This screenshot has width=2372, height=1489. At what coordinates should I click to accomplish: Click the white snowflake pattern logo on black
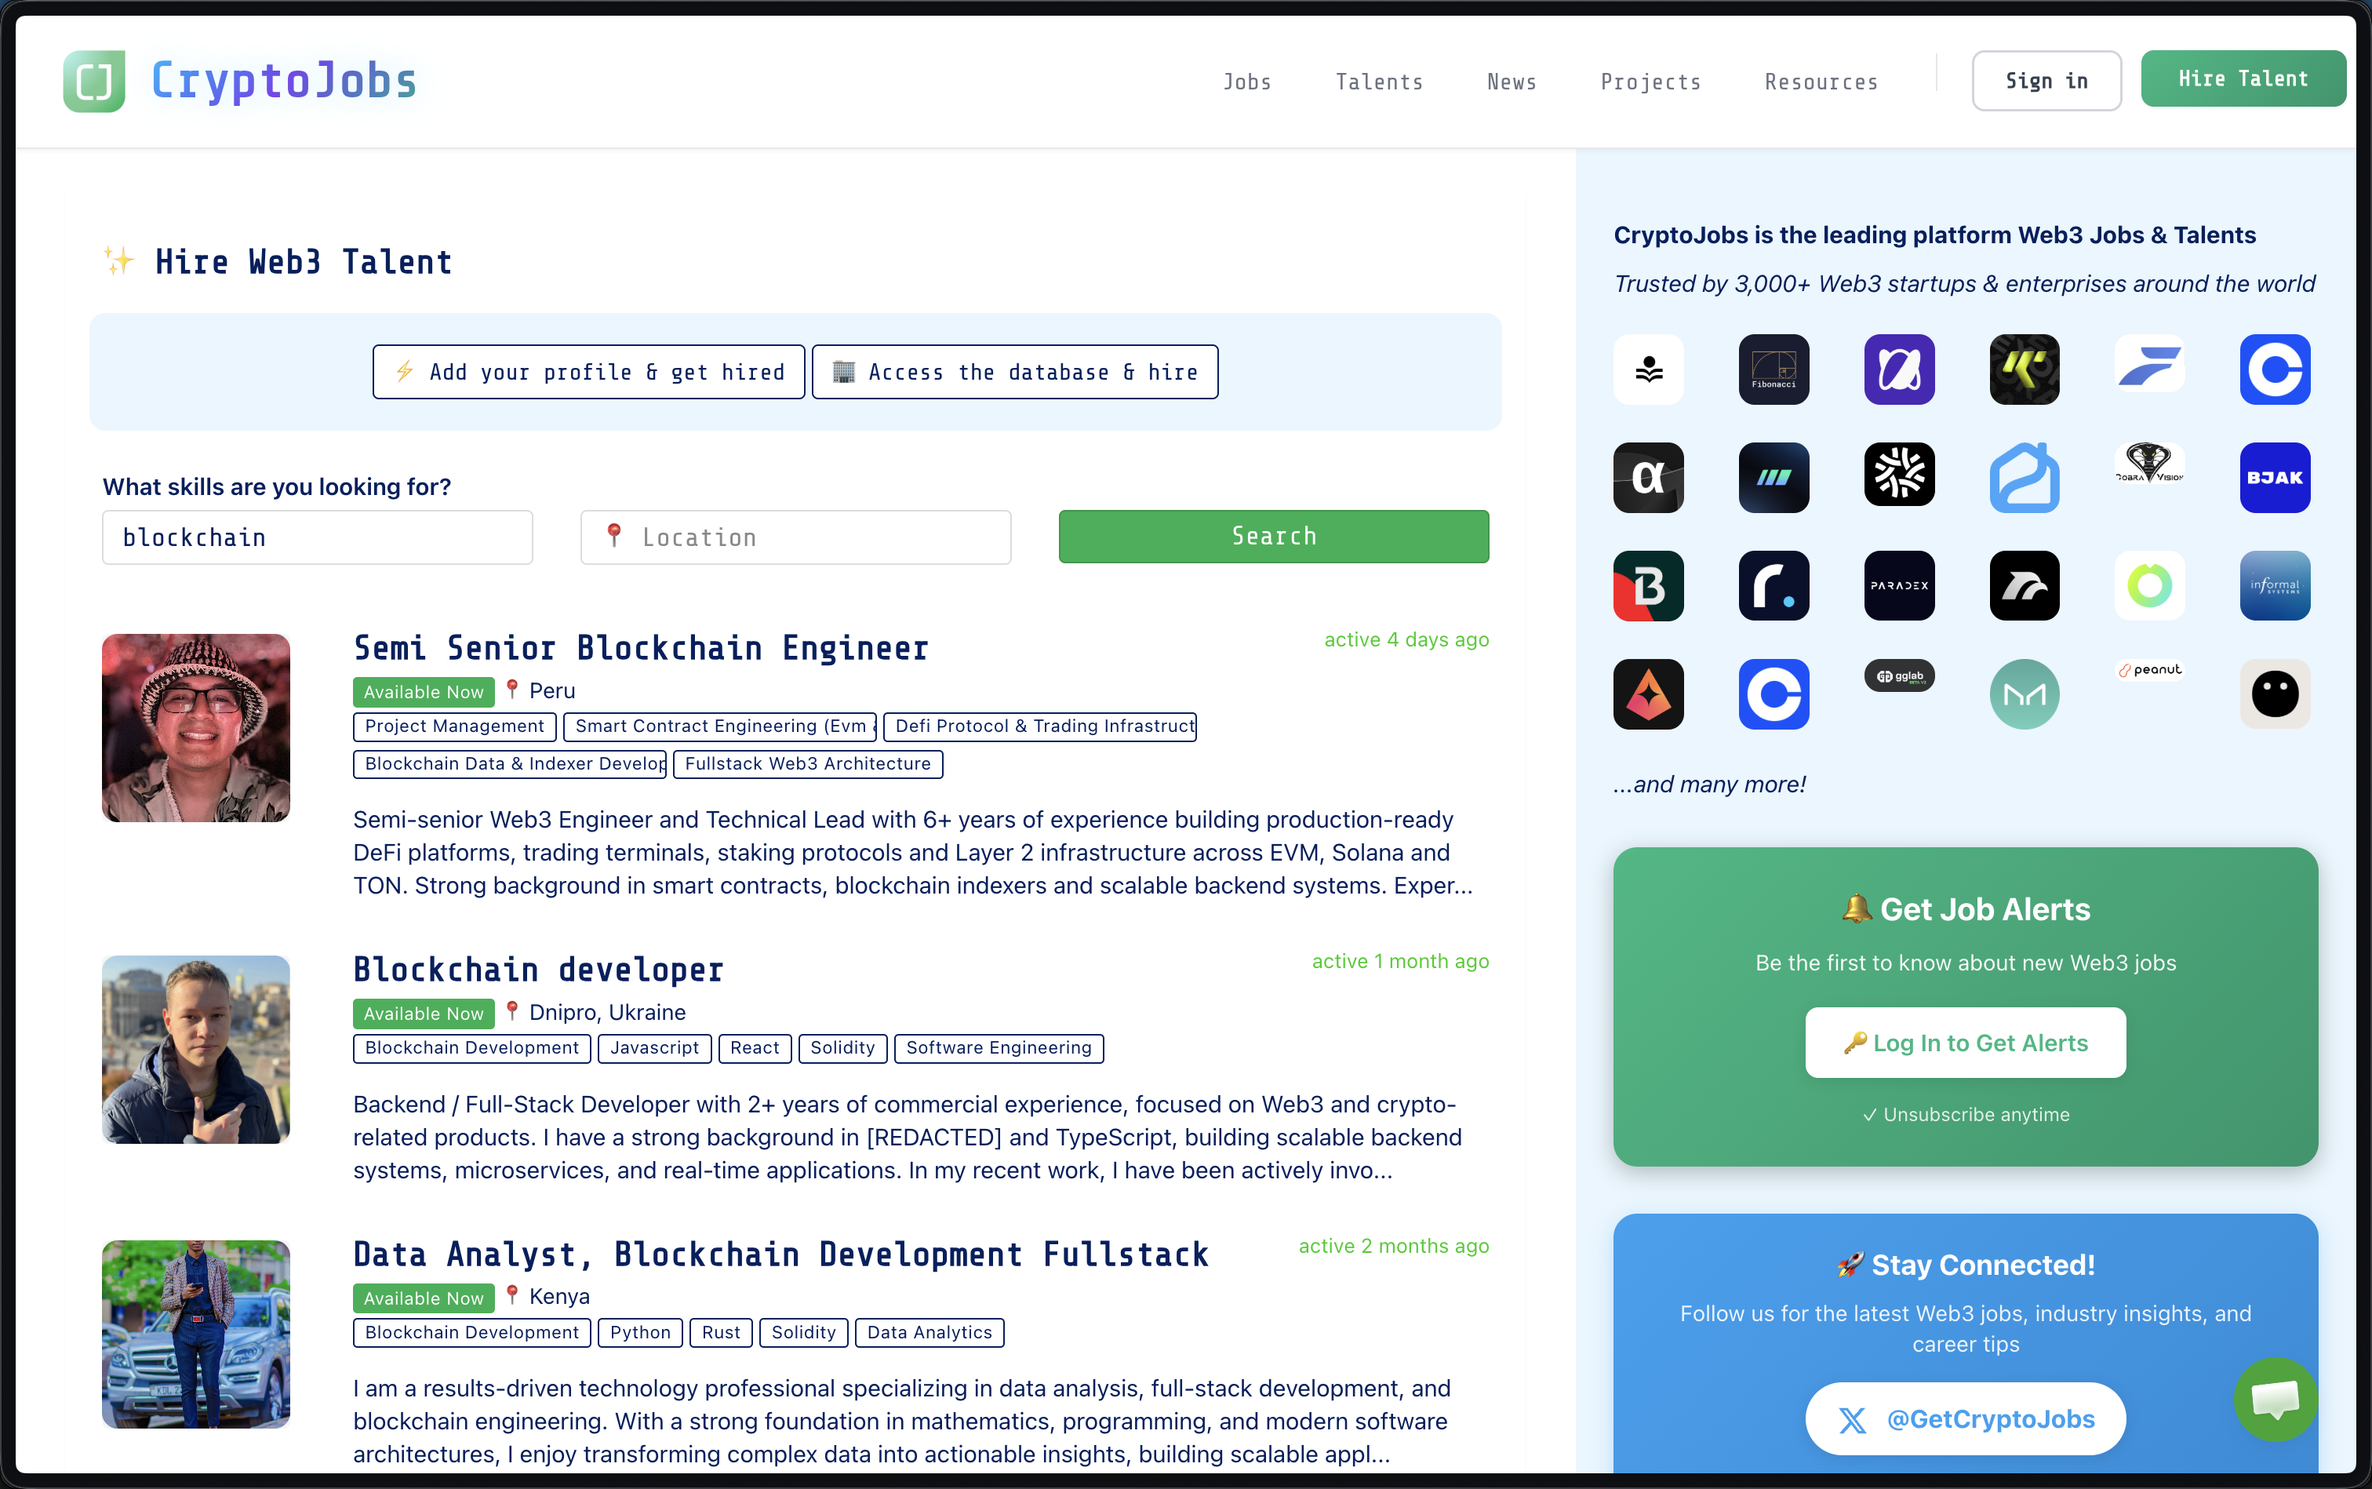(1898, 474)
